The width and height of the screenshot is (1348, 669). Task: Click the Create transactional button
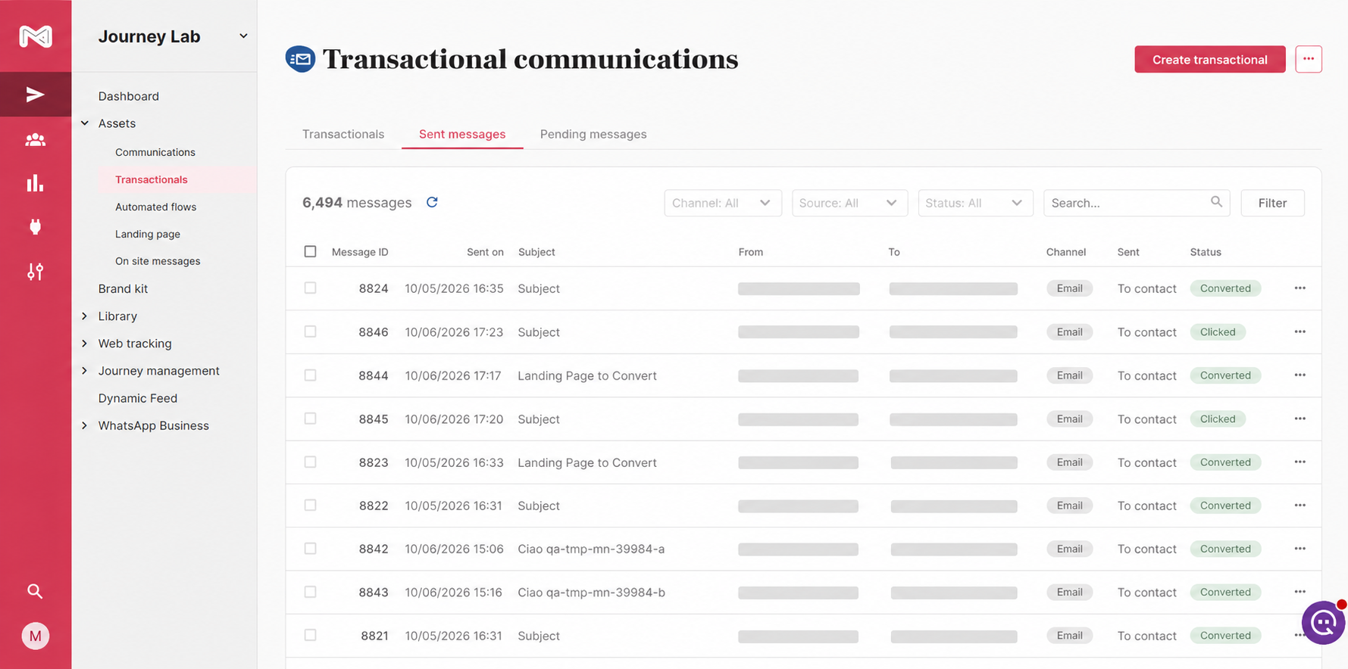point(1209,59)
